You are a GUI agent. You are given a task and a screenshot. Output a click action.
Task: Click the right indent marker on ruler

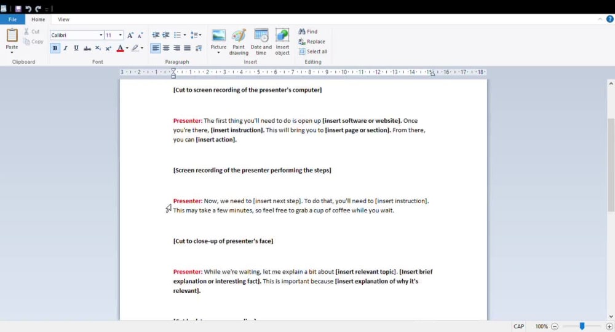[432, 74]
